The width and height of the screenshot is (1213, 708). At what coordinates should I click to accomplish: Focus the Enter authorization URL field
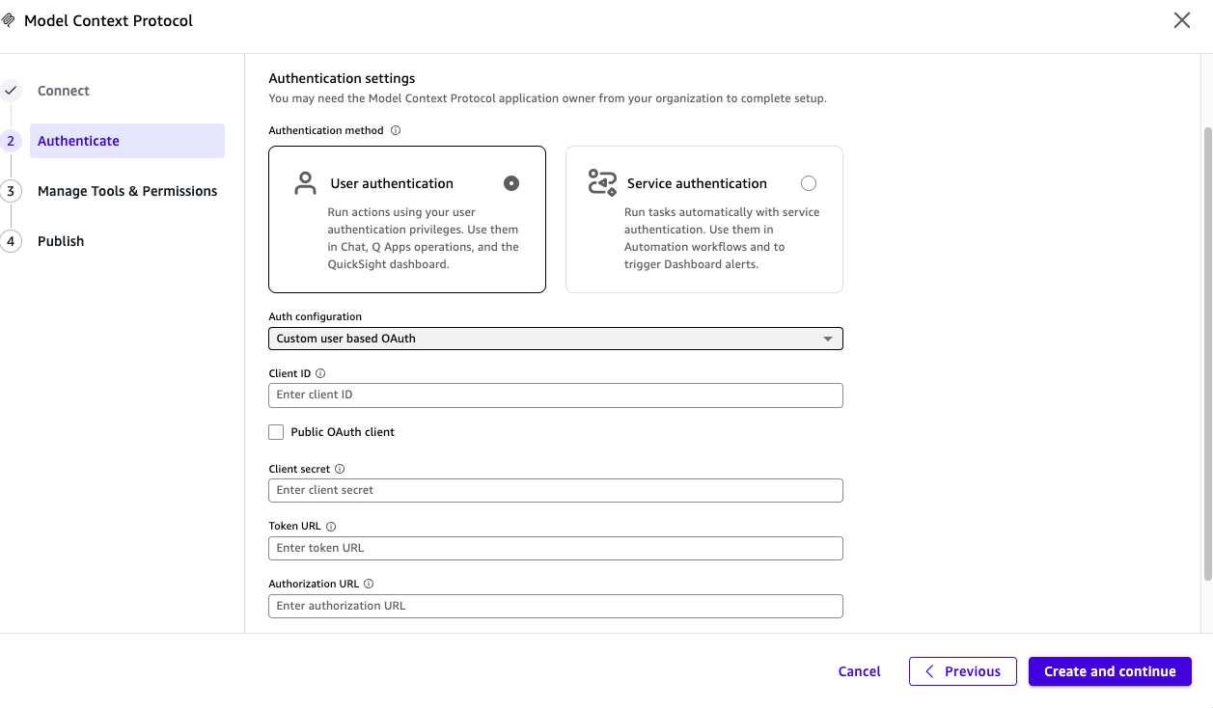click(x=556, y=606)
